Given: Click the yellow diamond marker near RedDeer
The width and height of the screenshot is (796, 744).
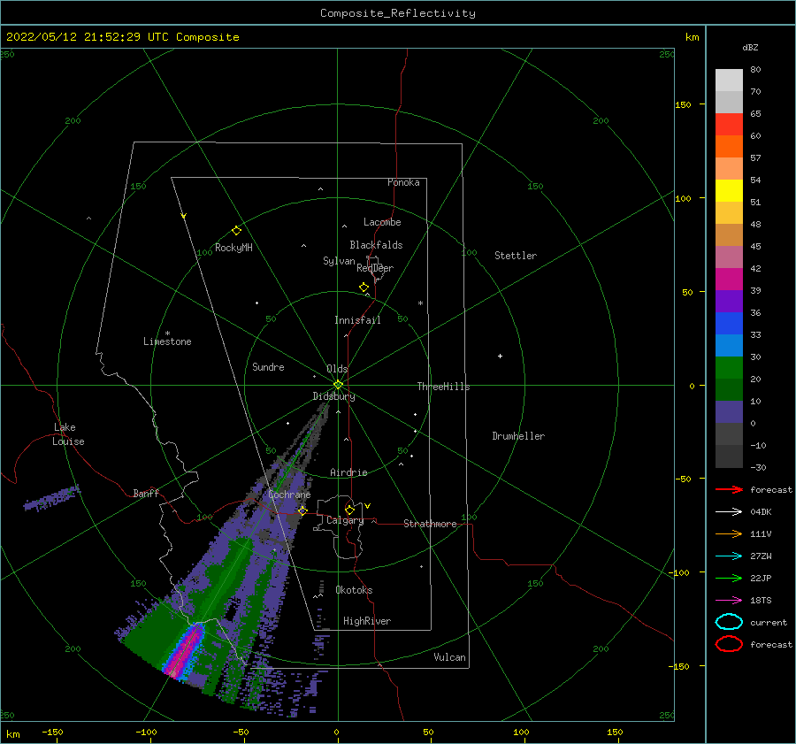Looking at the screenshot, I should (x=364, y=287).
